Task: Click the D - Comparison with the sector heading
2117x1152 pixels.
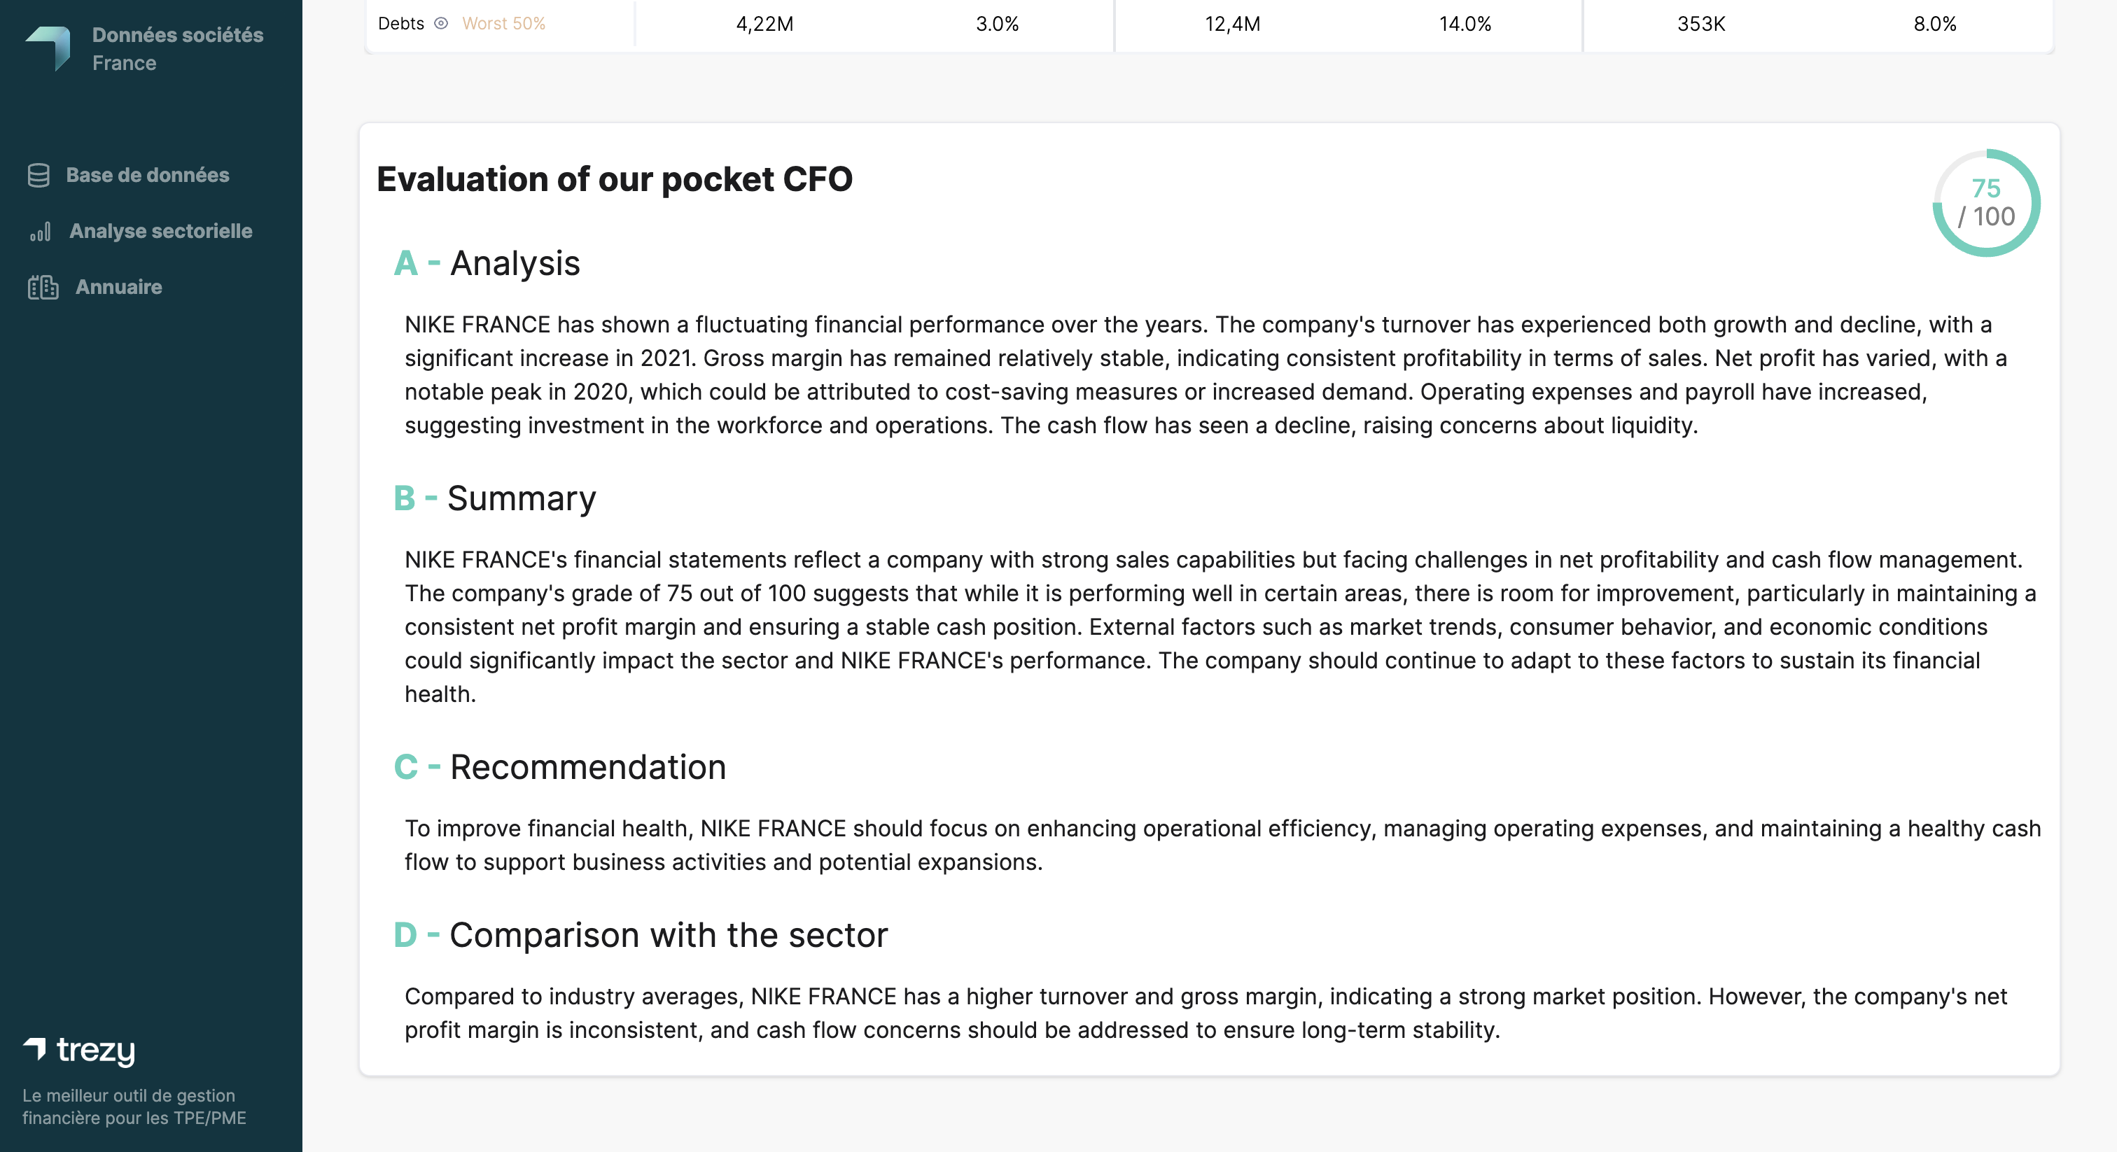Action: [x=641, y=935]
